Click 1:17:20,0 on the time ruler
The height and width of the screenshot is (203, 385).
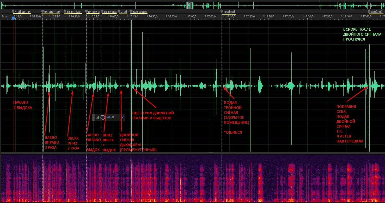[x=268, y=16]
